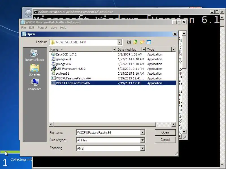The width and height of the screenshot is (226, 169).
Task: Click the Back navigation icon in Open dialog
Action: click(x=129, y=42)
